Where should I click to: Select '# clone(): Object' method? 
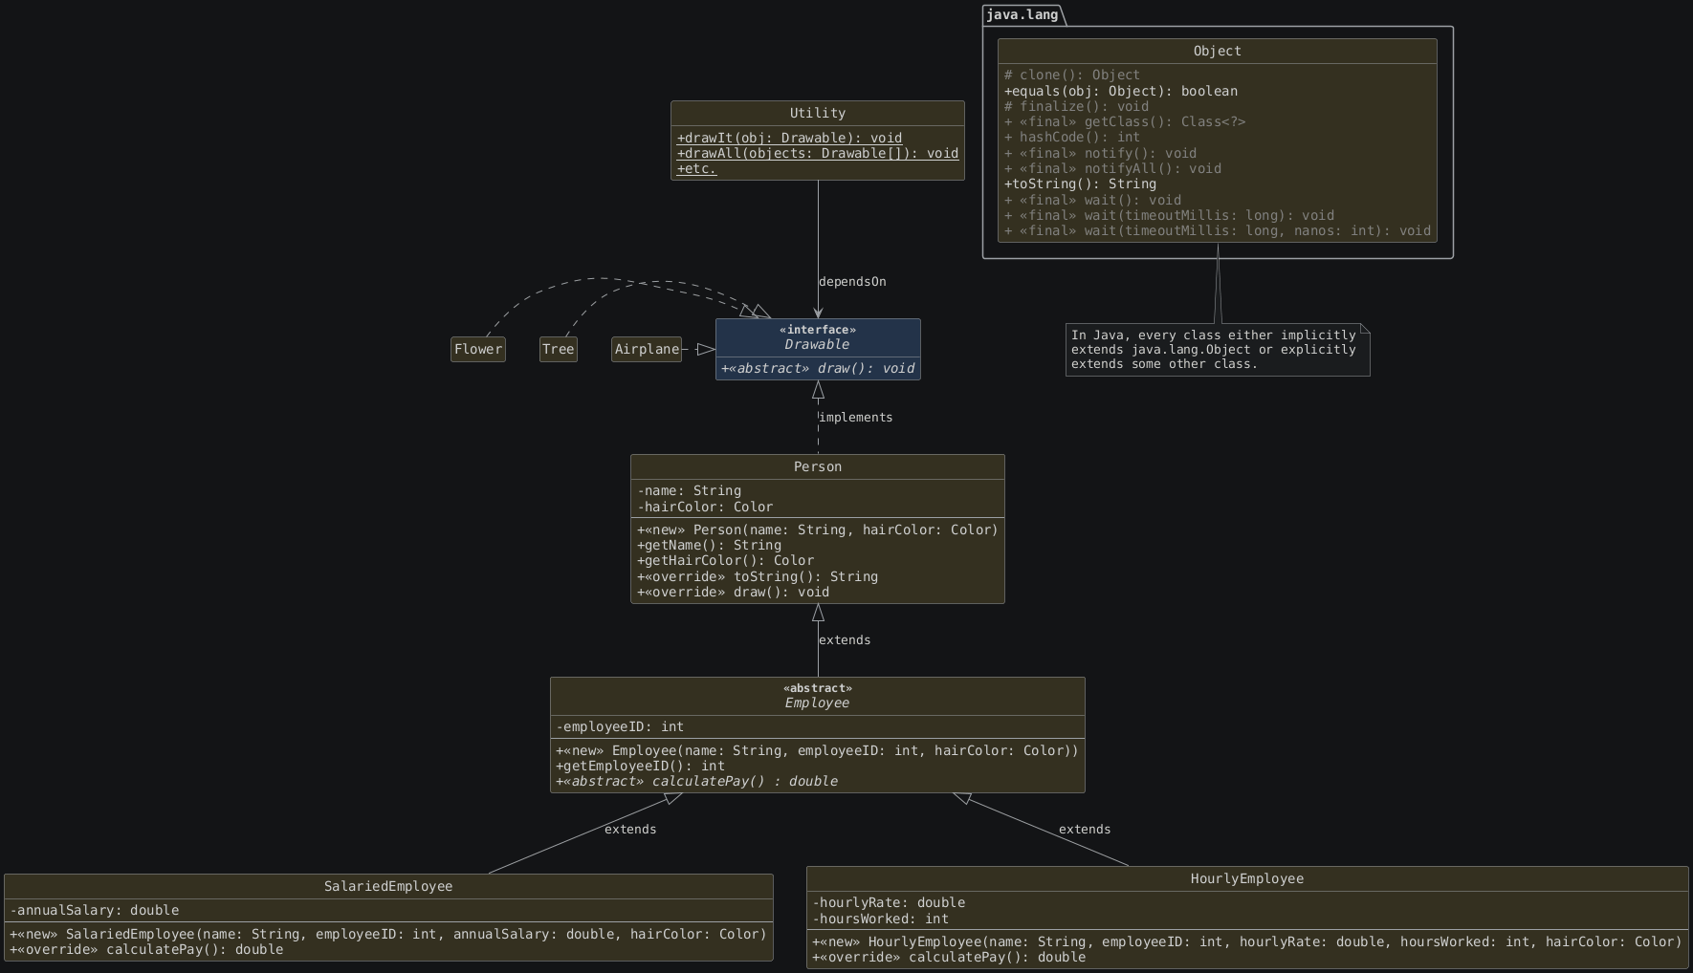tap(1072, 75)
